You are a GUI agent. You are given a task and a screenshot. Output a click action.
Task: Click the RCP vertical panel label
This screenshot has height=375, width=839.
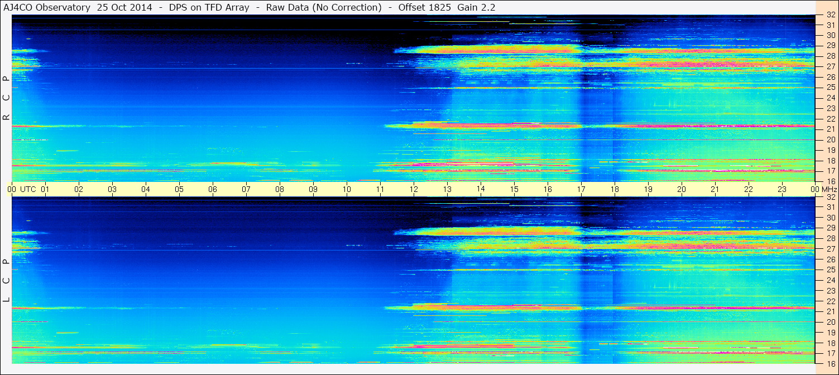6,98
